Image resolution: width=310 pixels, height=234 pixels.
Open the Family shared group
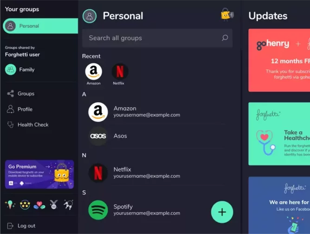(20, 70)
